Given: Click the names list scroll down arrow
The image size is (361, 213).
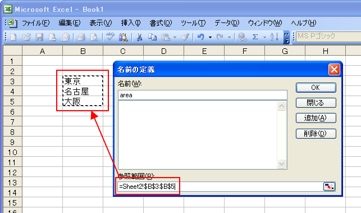Looking at the screenshot, I should (282, 164).
